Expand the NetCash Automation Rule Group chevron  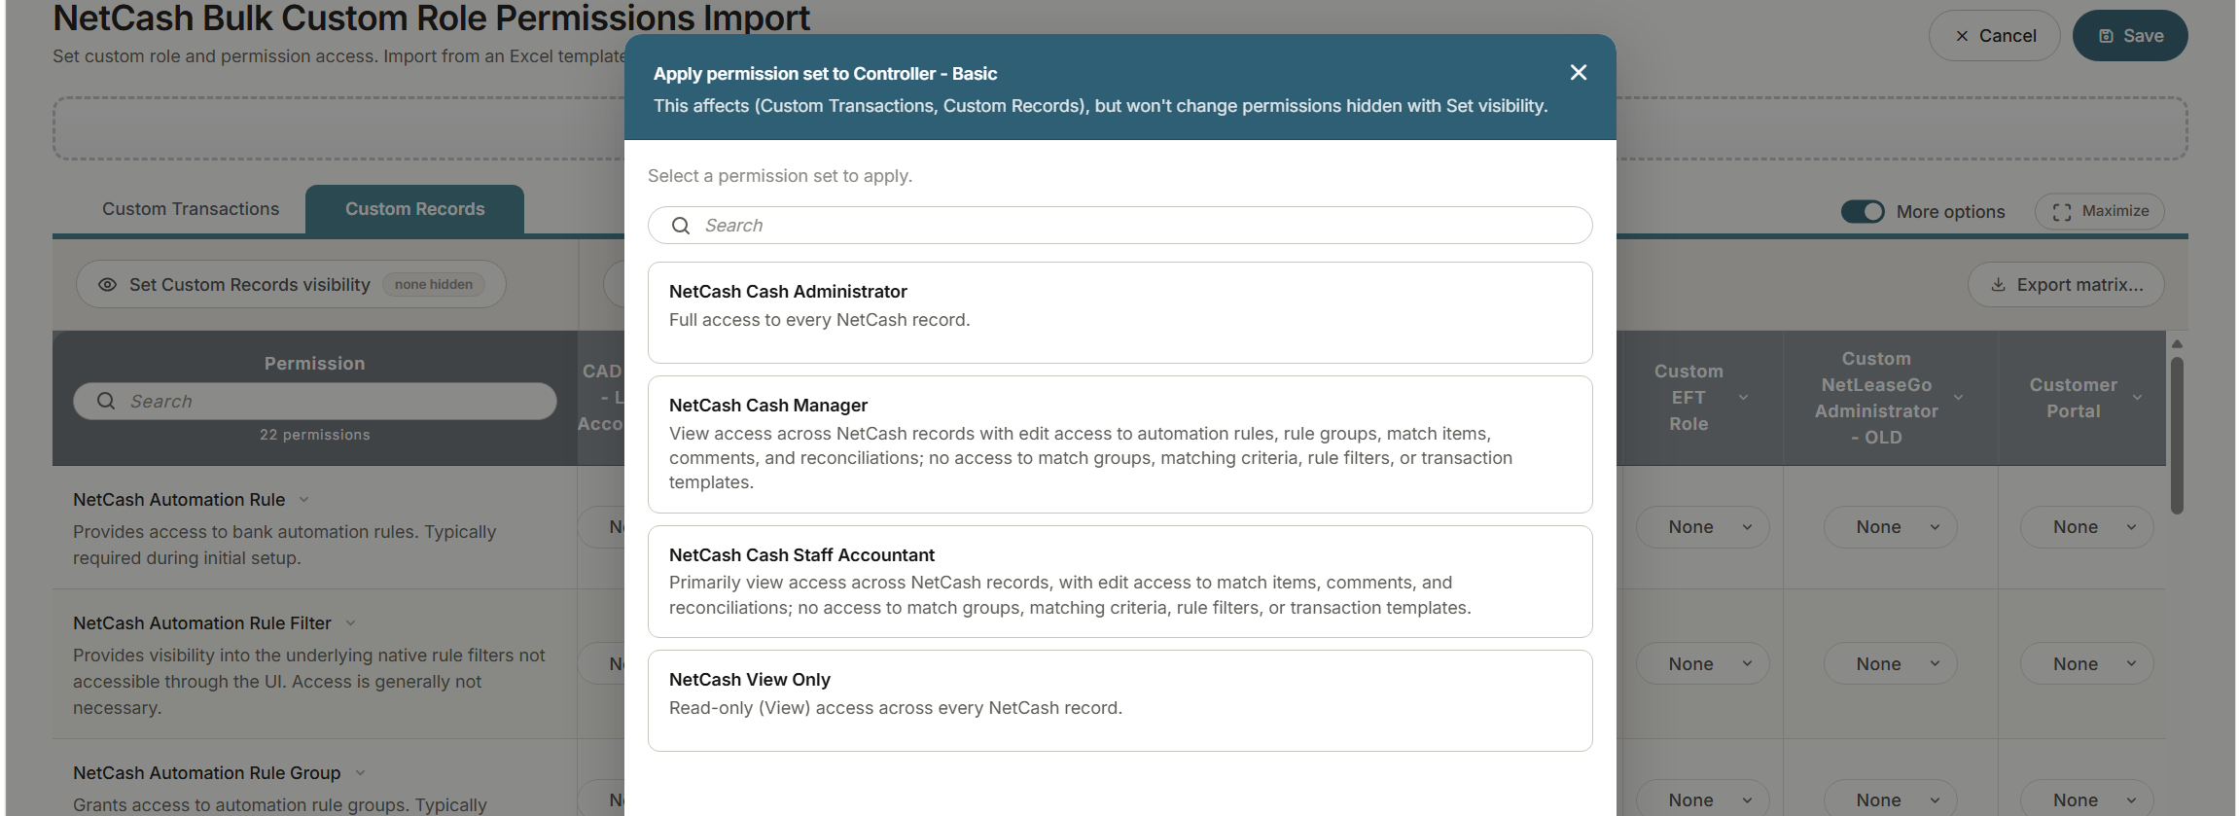tap(360, 773)
